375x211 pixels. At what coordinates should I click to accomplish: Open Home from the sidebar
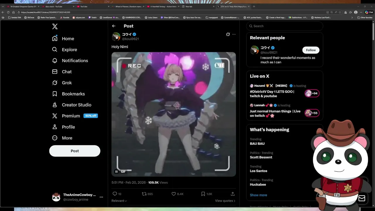pos(63,39)
